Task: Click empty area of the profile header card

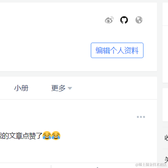Action: point(49,37)
